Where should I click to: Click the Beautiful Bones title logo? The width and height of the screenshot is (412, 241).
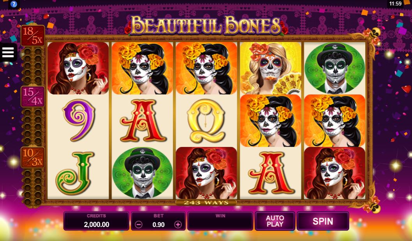click(x=206, y=25)
